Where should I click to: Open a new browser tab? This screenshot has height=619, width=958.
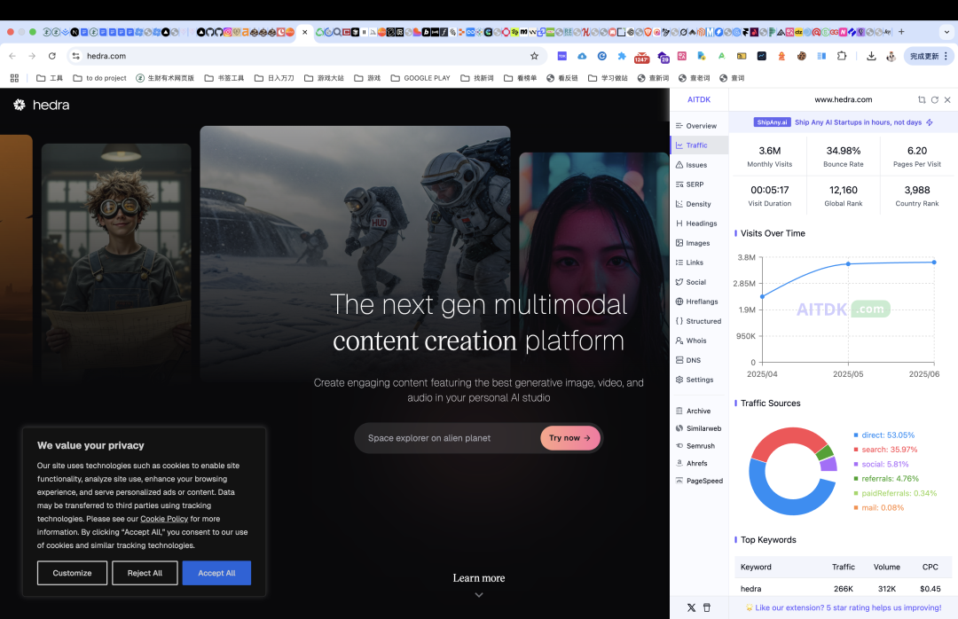(901, 32)
